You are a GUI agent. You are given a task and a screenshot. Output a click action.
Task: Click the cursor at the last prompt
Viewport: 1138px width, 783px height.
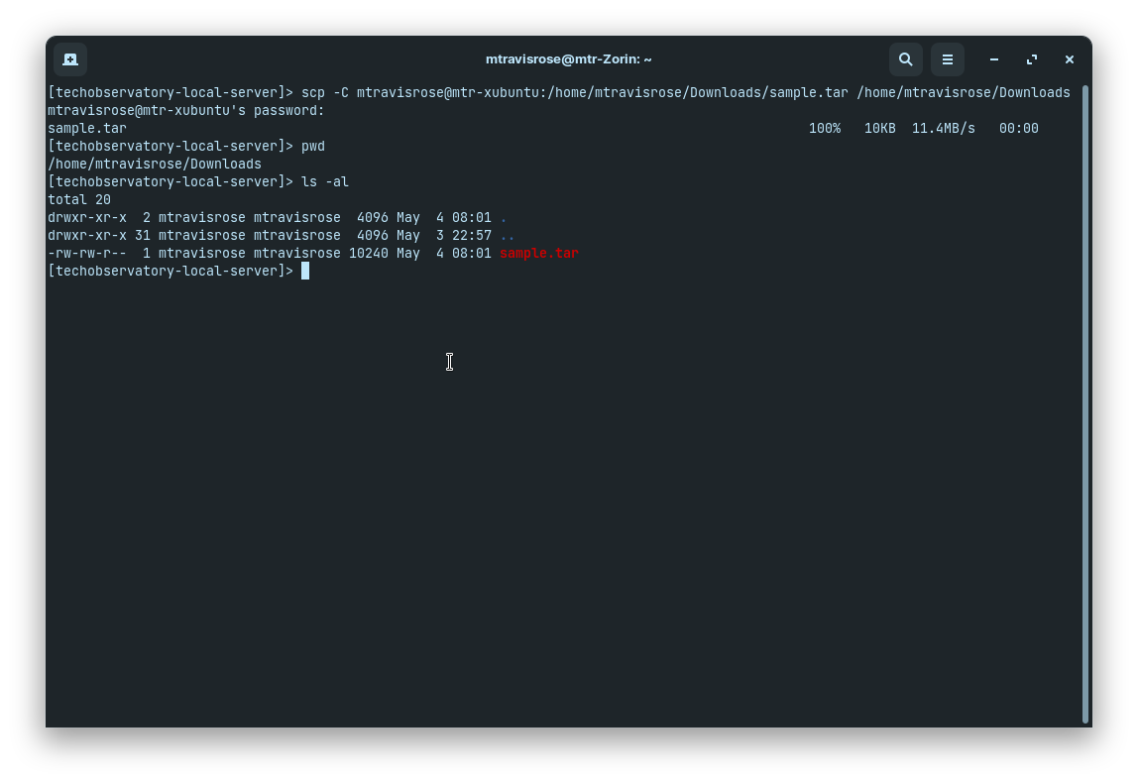click(305, 272)
